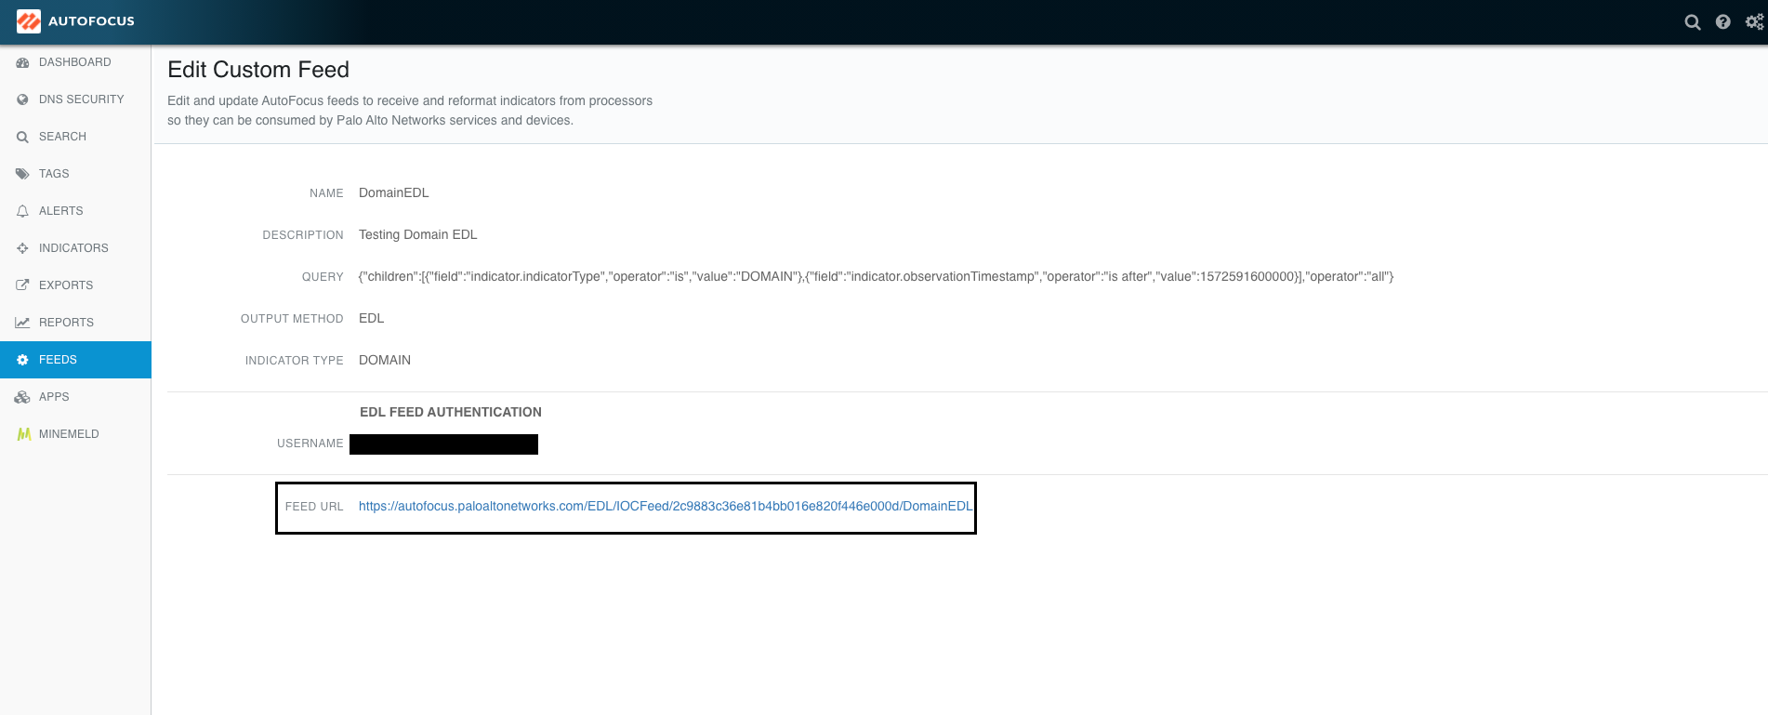Click the redacted username field
1768x715 pixels.
click(x=443, y=444)
